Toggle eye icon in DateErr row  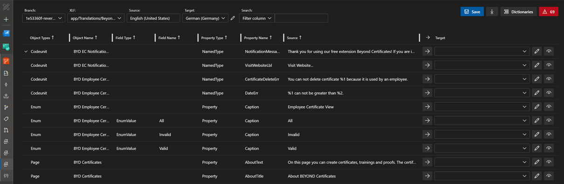pyautogui.click(x=549, y=93)
